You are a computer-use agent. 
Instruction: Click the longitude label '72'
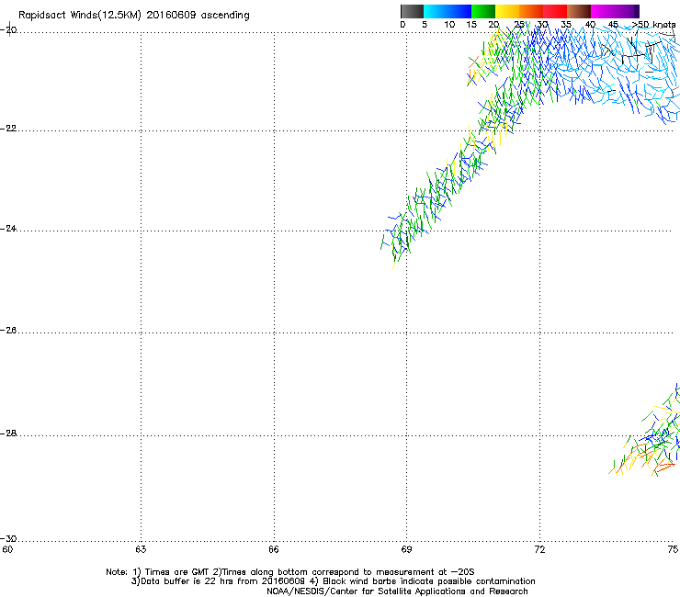[x=539, y=550]
